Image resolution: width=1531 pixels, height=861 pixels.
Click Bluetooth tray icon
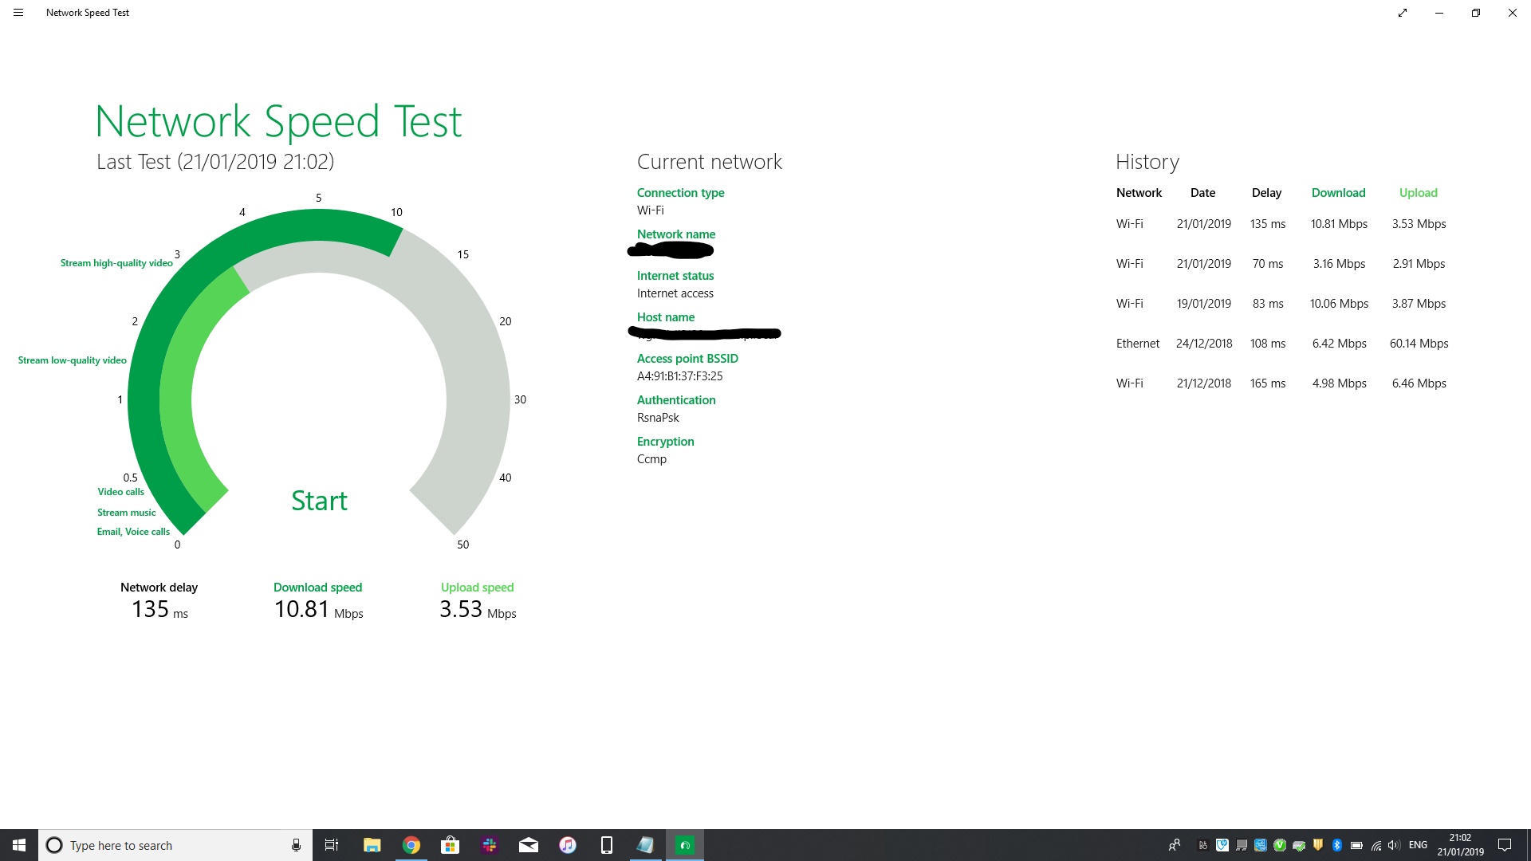coord(1337,845)
